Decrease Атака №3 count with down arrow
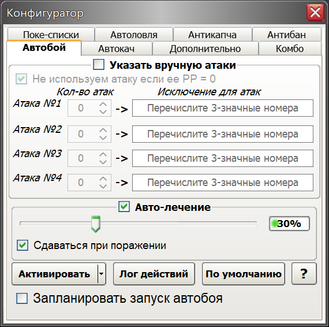Viewport: 329px width, 327px height. (103, 162)
